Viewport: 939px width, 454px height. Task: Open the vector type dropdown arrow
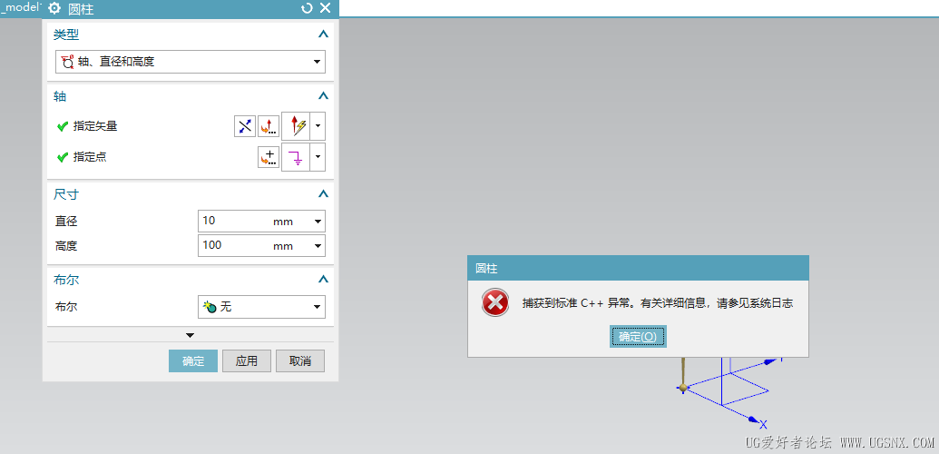(x=318, y=126)
